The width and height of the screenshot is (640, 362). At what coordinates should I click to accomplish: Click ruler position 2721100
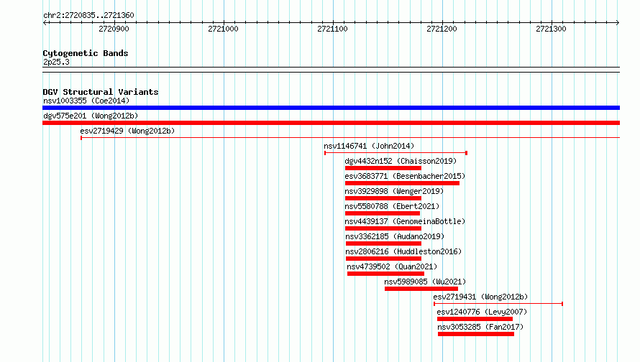[x=333, y=29]
